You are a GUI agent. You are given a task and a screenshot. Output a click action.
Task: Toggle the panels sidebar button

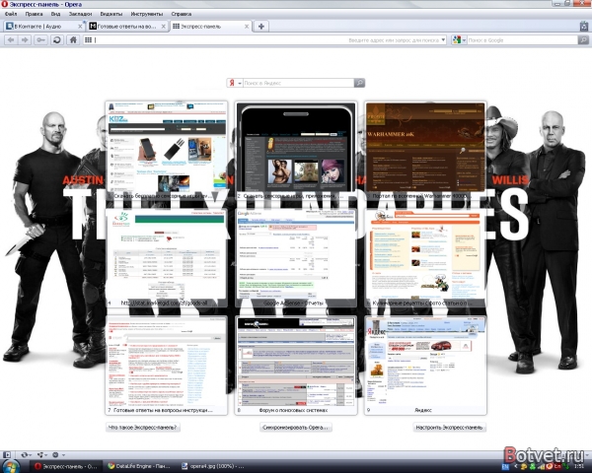pyautogui.click(x=7, y=455)
